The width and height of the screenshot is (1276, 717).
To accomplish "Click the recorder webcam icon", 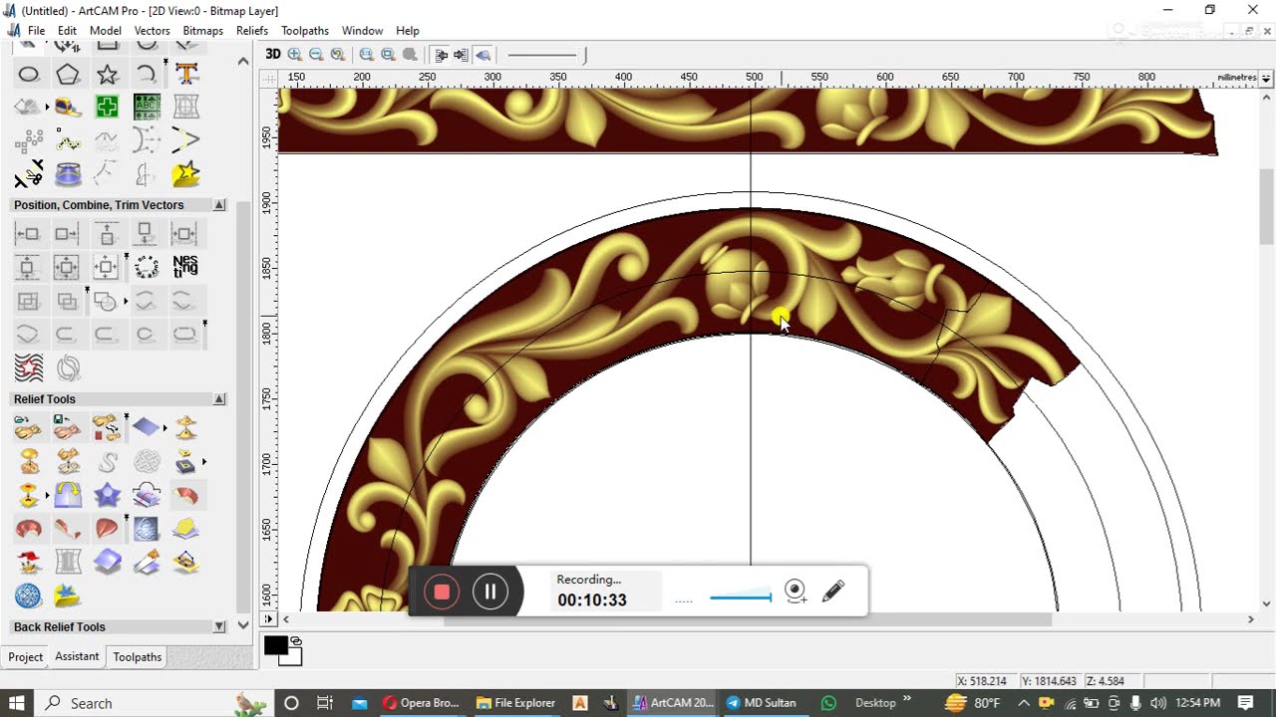I will point(795,592).
